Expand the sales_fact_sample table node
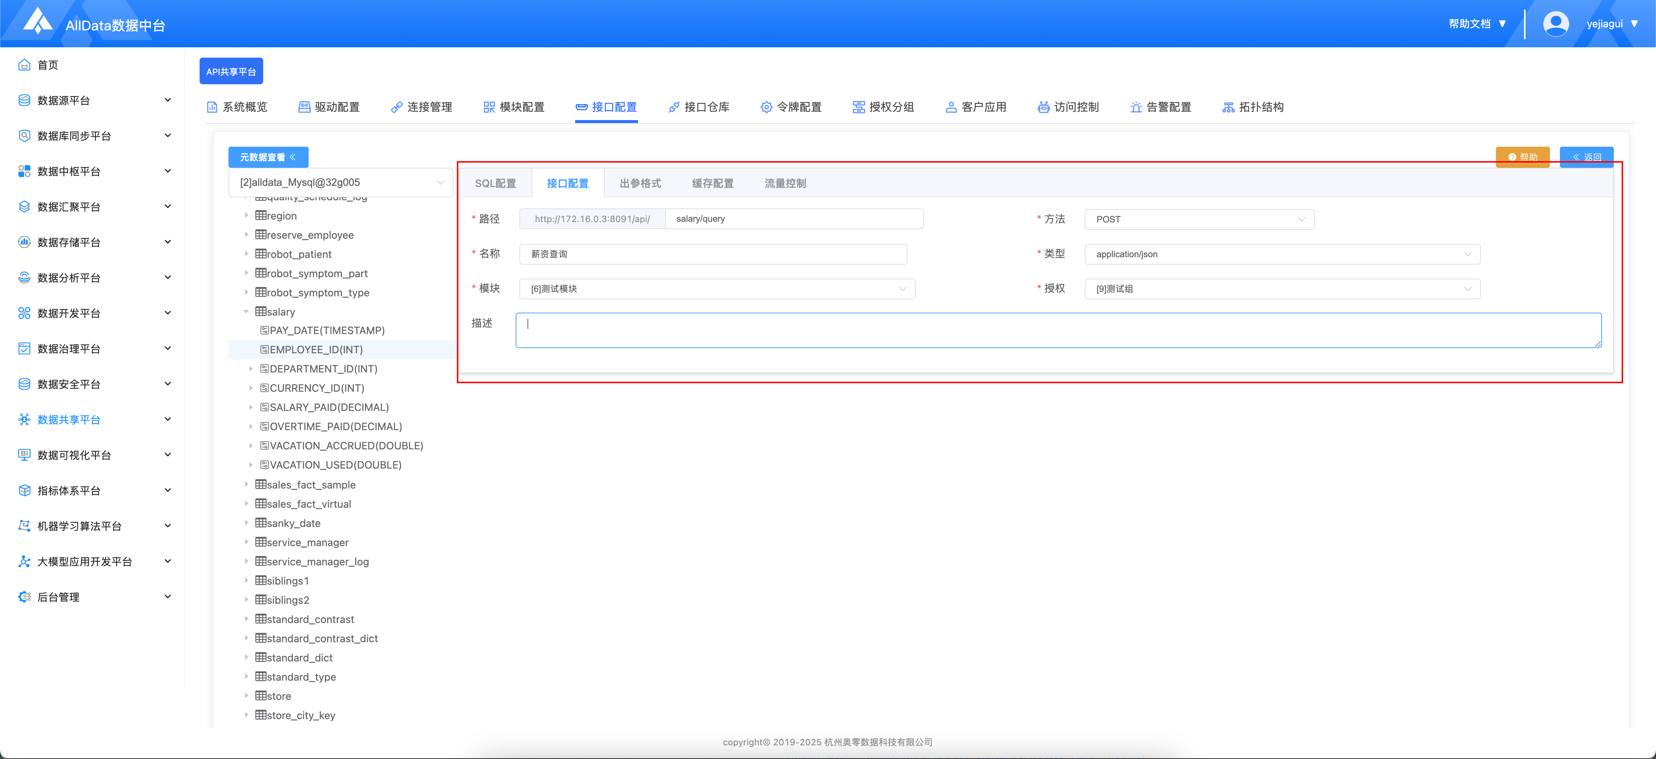This screenshot has height=759, width=1656. point(246,484)
